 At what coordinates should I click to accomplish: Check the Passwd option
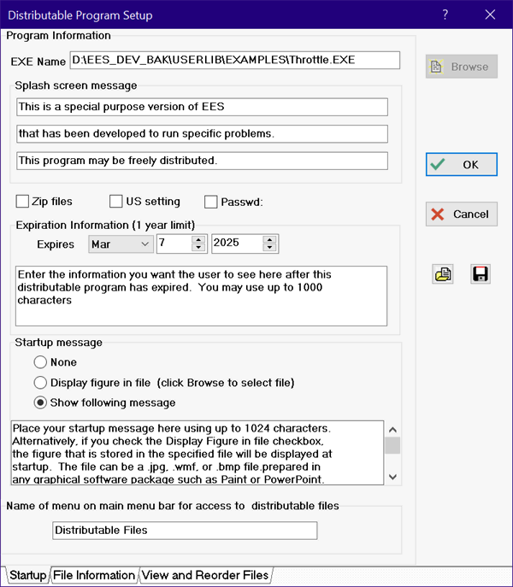click(211, 202)
